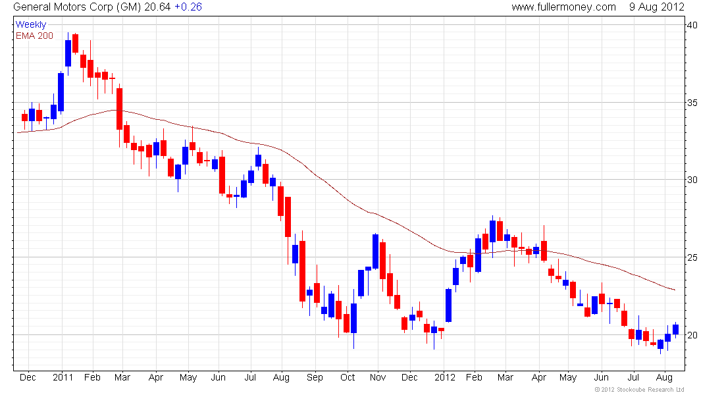Click the EMA 200 legend label

[x=35, y=36]
